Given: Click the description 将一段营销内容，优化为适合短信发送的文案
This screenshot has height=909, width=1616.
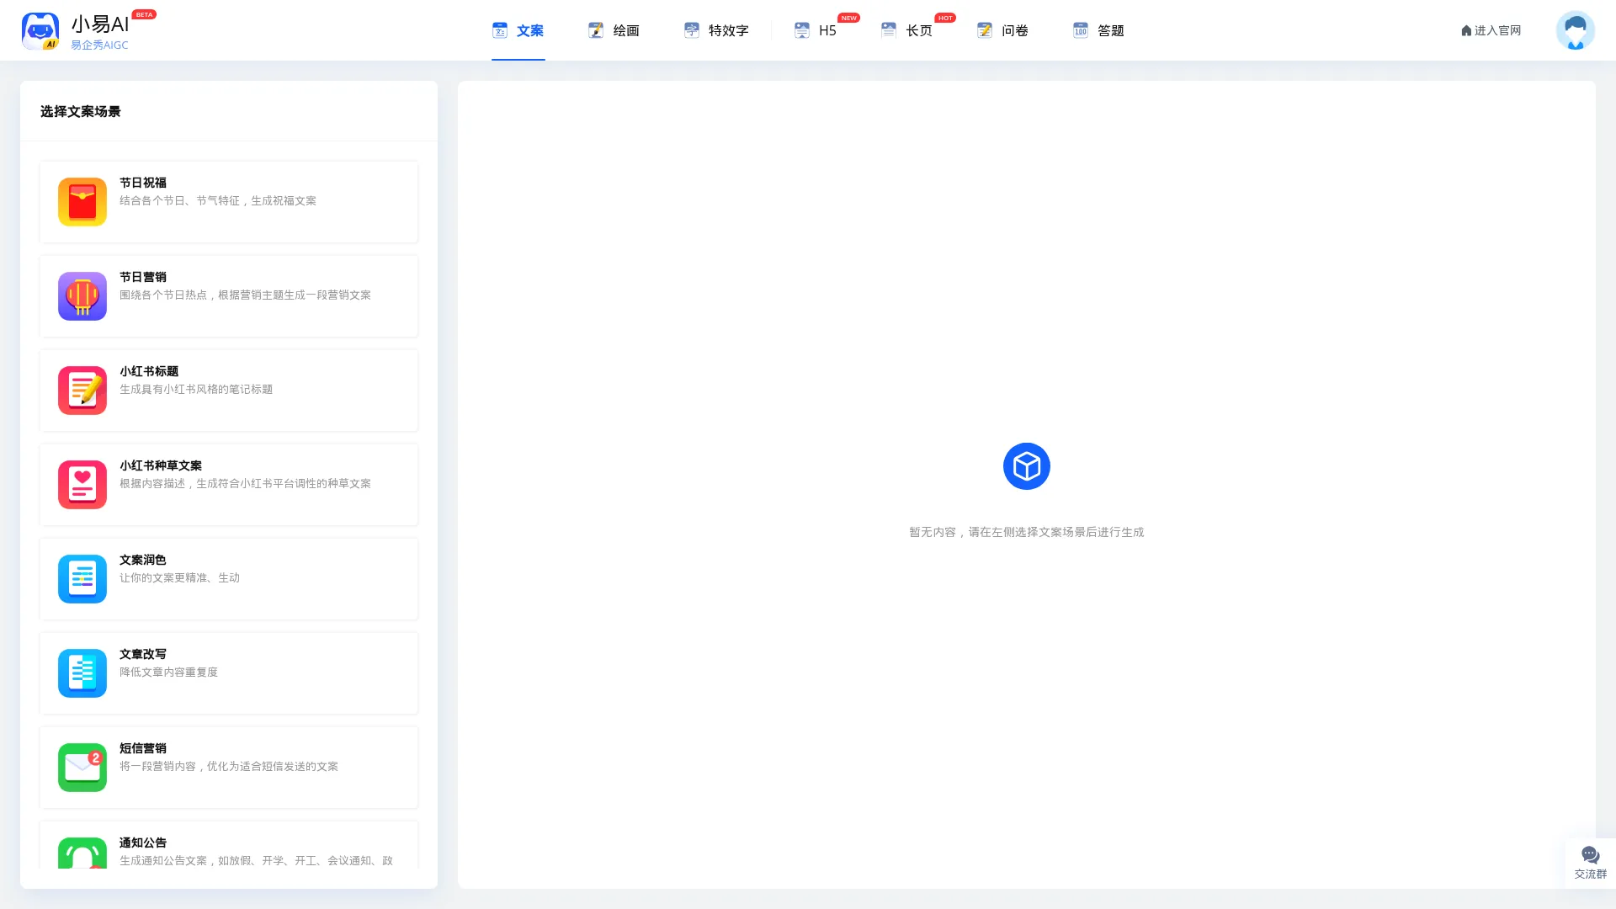Looking at the screenshot, I should coord(229,767).
